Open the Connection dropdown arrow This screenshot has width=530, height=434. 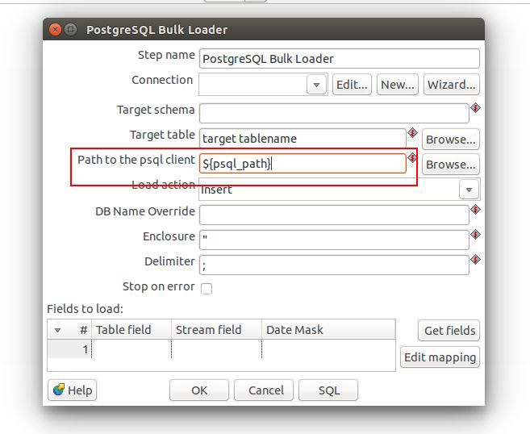tap(316, 85)
